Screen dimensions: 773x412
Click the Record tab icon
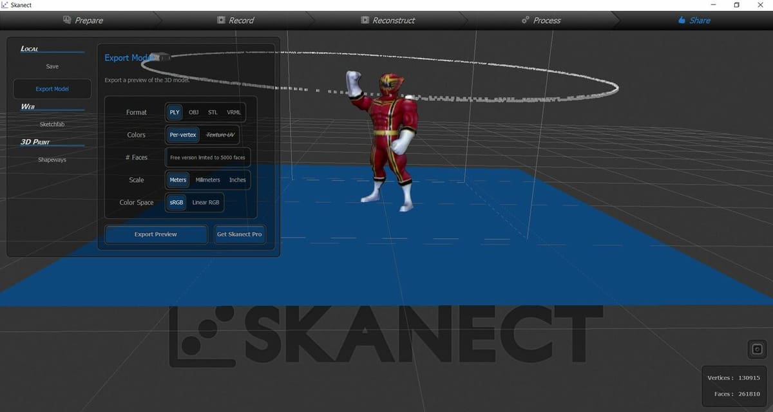222,20
